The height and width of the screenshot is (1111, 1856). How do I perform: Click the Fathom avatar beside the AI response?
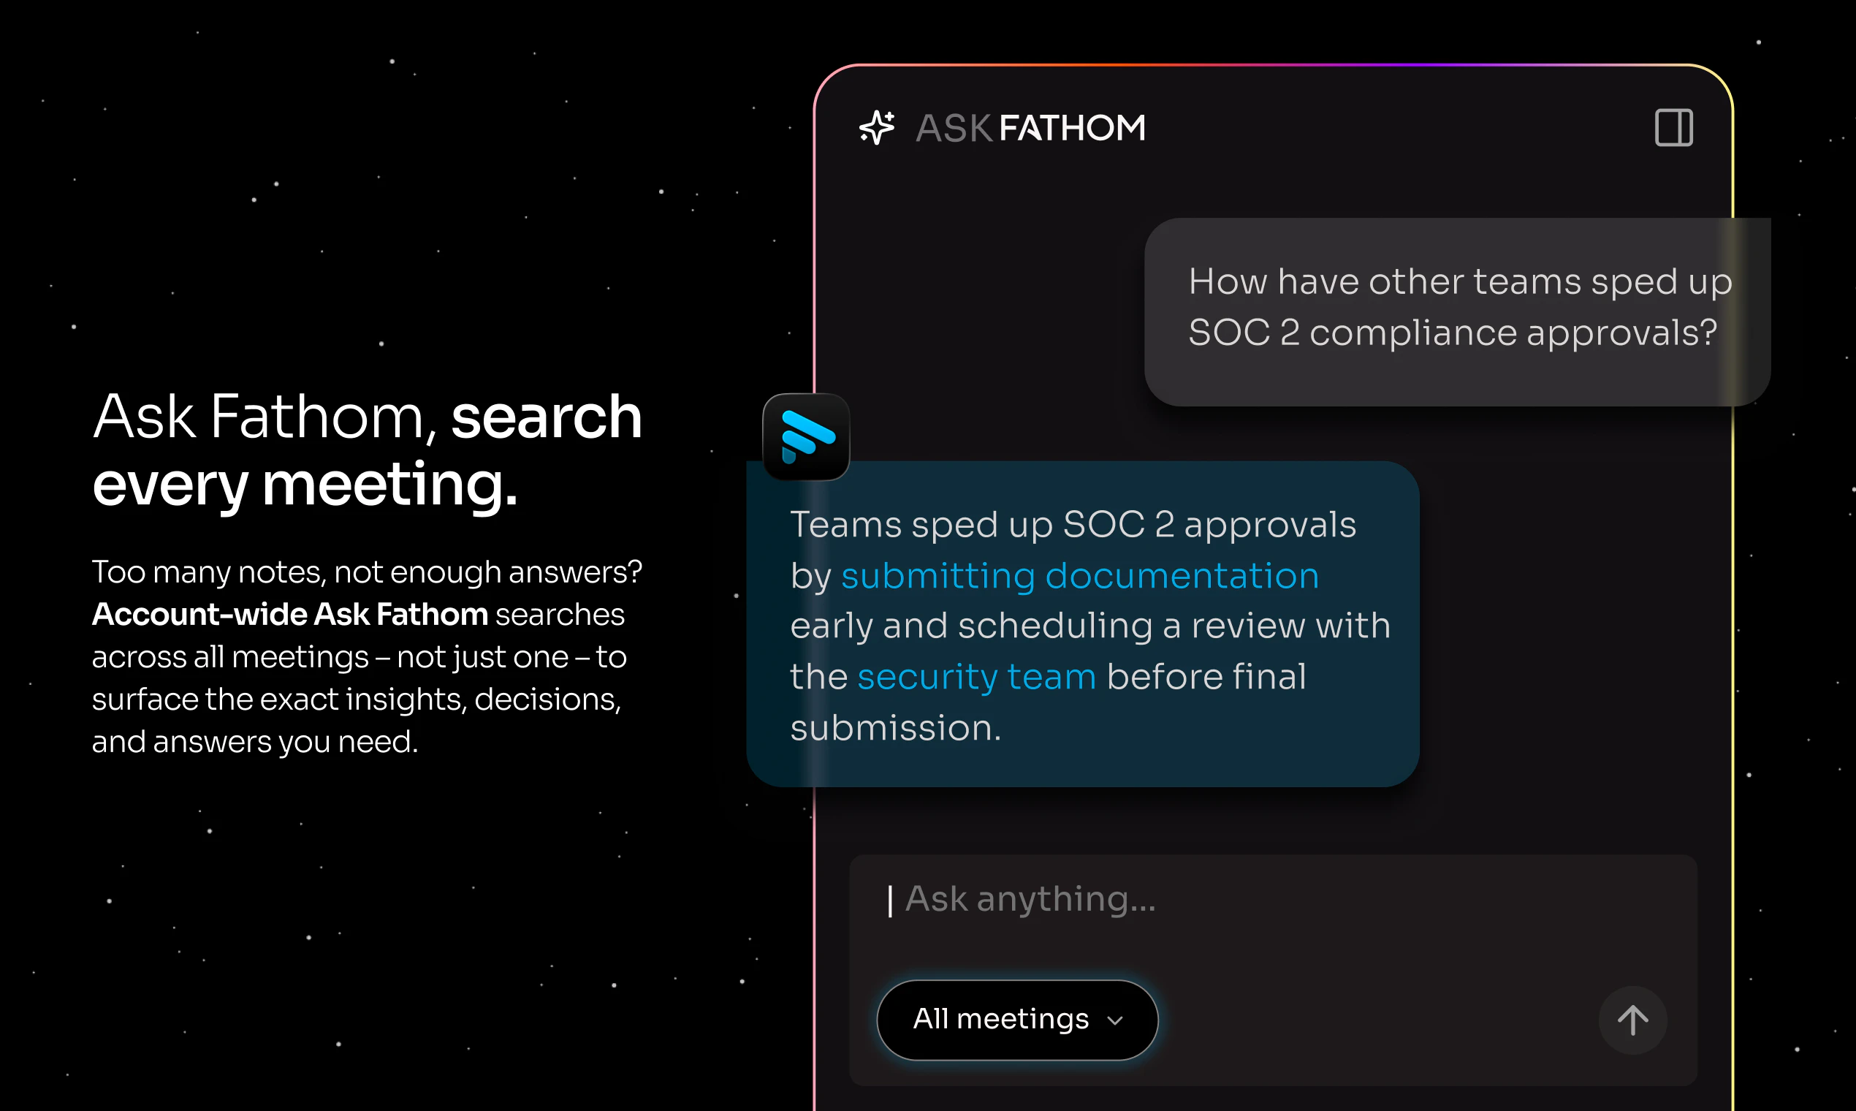(x=807, y=439)
